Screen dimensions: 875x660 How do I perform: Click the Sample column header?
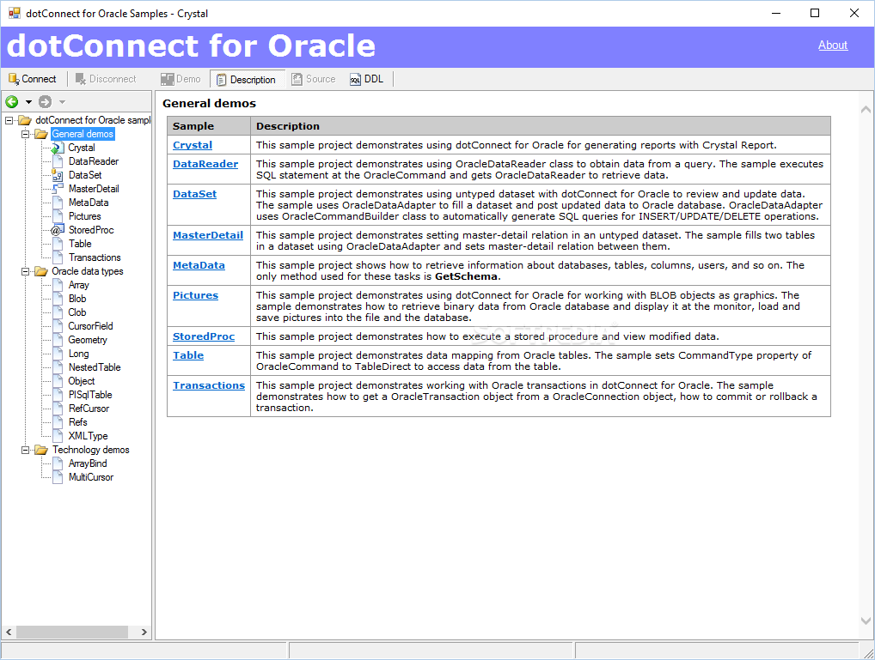click(209, 126)
